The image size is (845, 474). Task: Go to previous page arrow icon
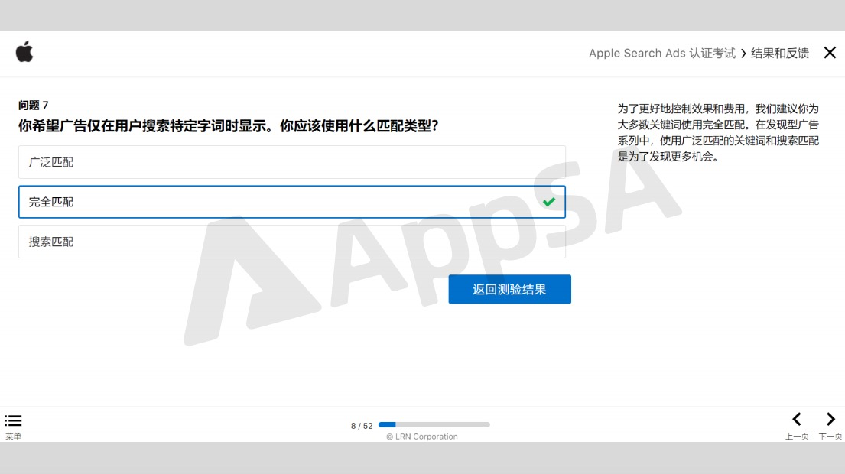[797, 419]
